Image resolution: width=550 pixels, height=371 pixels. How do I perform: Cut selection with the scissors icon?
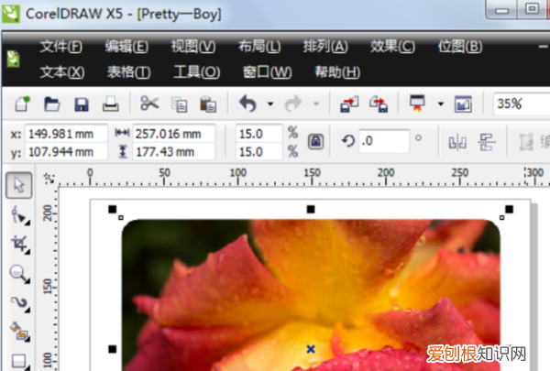click(x=149, y=104)
